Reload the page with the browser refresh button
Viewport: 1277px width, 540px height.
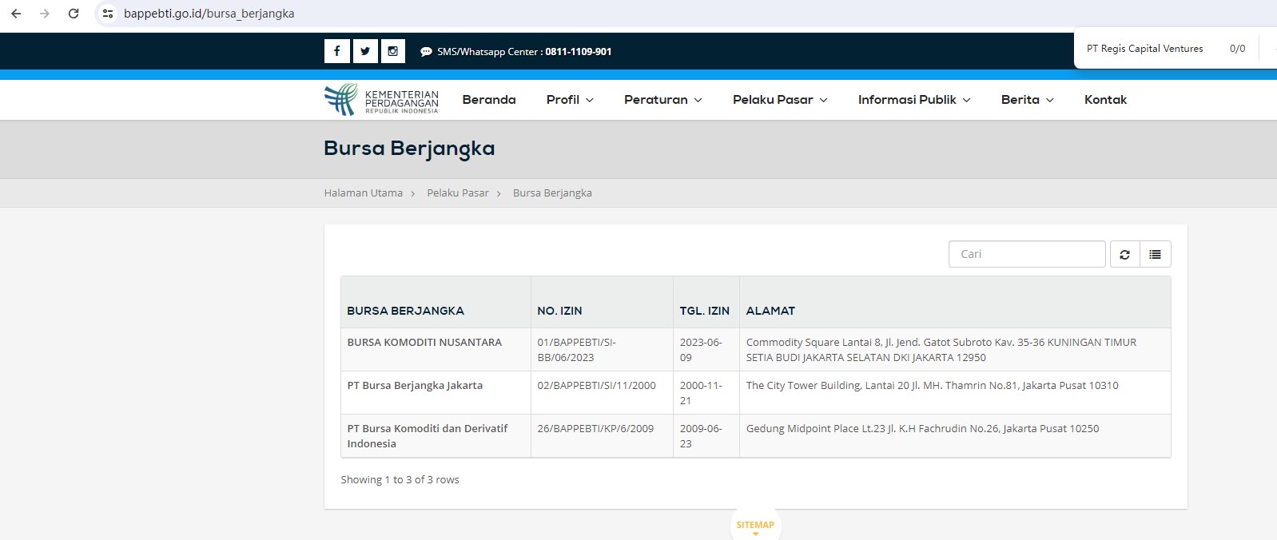click(74, 14)
